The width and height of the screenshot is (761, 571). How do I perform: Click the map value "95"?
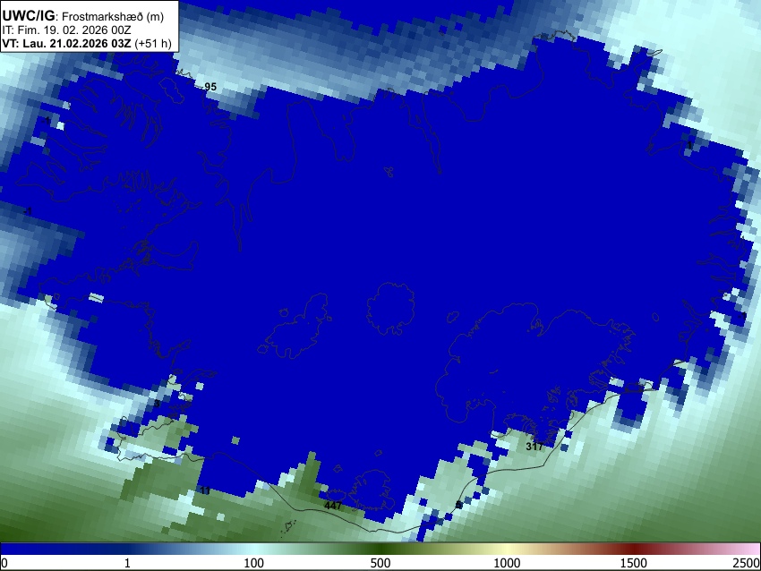(210, 87)
